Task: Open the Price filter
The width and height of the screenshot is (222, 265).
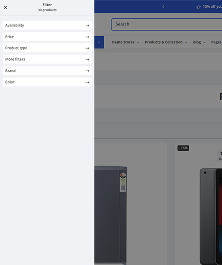Action: [47, 37]
